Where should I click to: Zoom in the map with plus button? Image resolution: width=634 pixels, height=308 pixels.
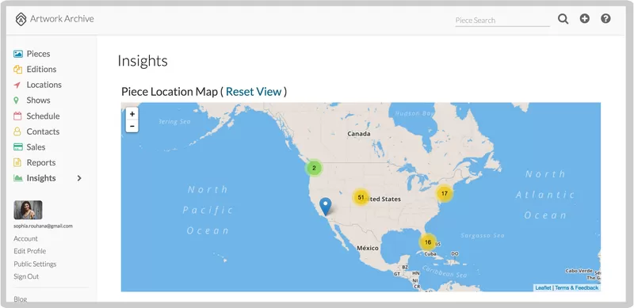(x=132, y=114)
